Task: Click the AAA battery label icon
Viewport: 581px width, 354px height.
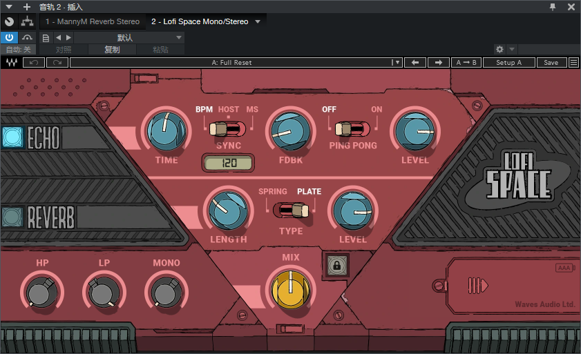Action: point(564,268)
